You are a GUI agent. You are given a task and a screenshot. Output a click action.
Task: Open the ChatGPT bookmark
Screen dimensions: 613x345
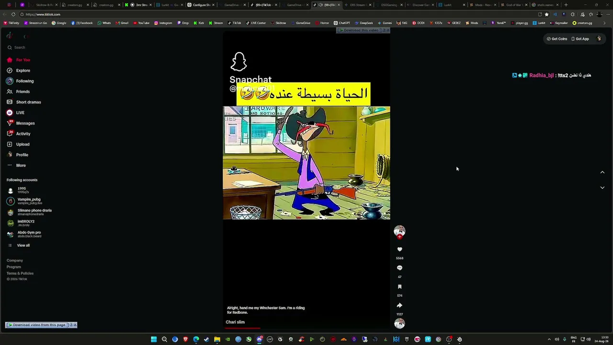(x=342, y=23)
